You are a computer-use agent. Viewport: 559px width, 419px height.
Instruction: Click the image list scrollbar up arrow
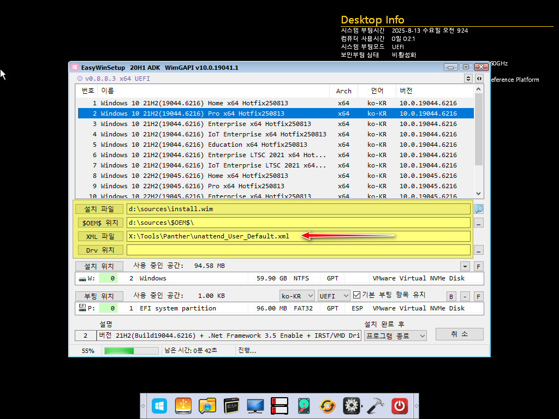(478, 89)
